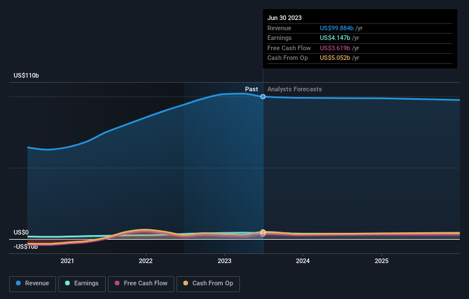Click the Free Cash Flow value US$3.619b
The image size is (469, 299).
pyautogui.click(x=335, y=48)
